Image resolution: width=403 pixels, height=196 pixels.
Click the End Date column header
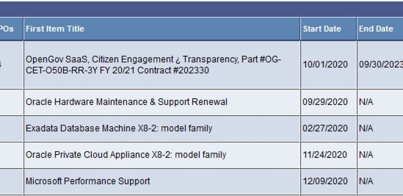(x=376, y=29)
